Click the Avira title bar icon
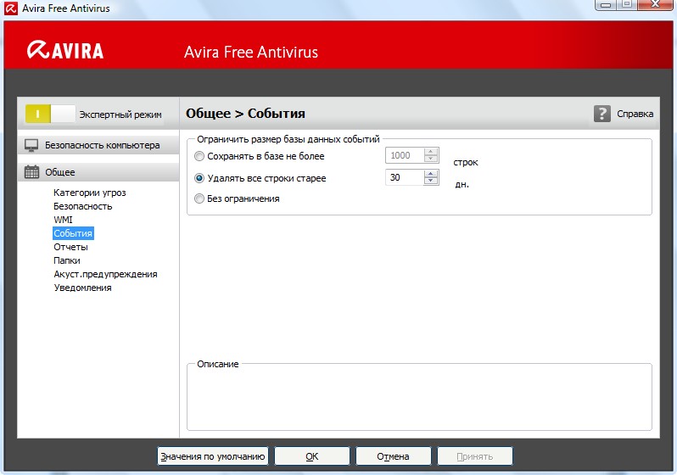 click(10, 8)
